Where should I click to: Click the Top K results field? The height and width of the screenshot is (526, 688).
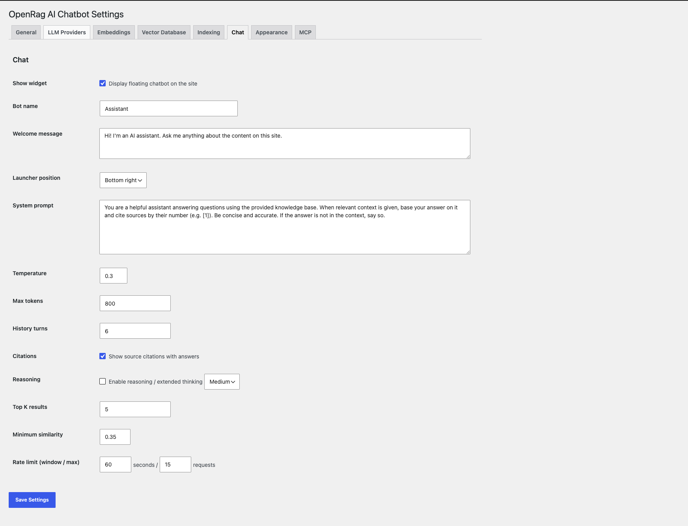click(x=135, y=409)
